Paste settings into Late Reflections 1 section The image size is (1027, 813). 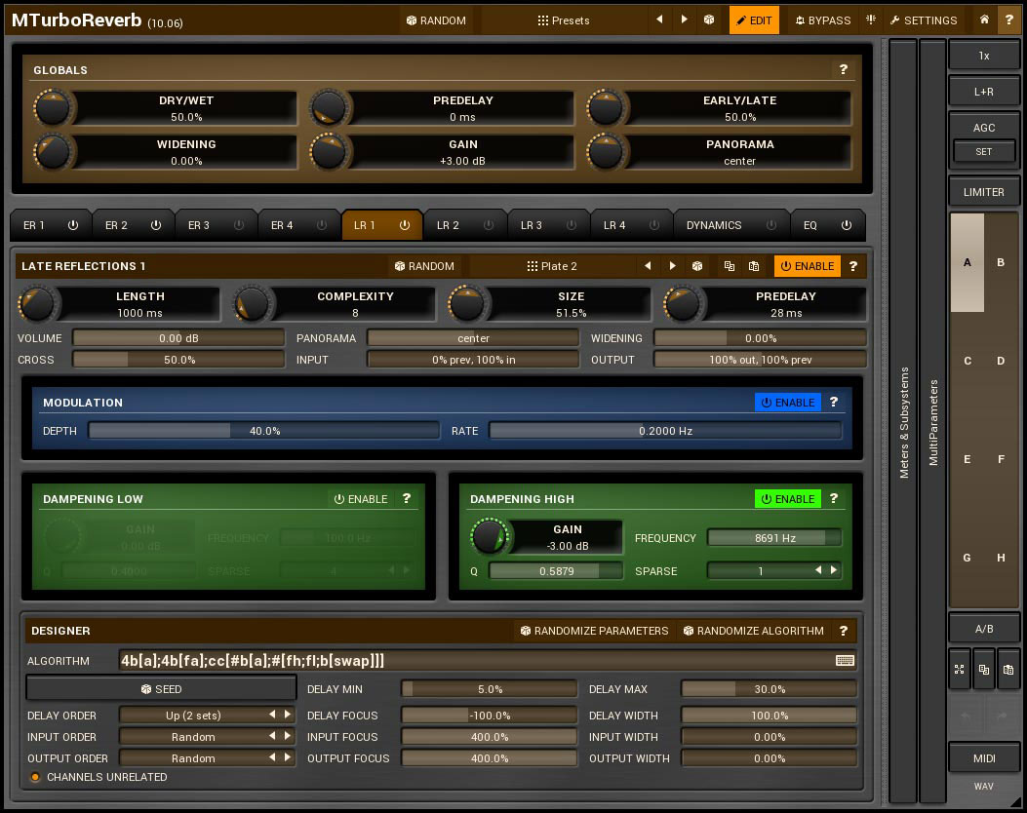pos(754,266)
